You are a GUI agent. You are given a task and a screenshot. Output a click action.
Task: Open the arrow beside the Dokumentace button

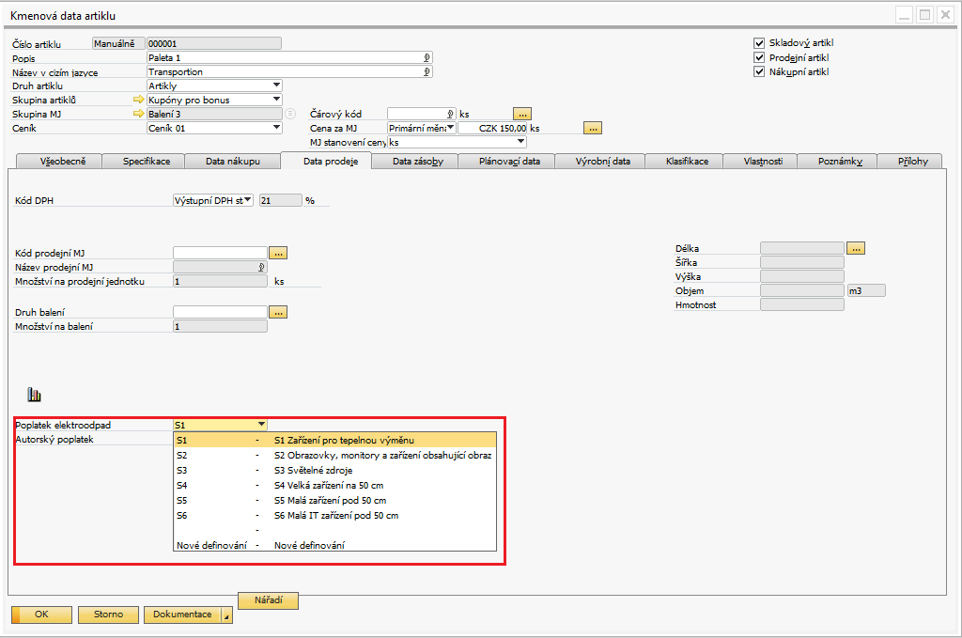[226, 615]
